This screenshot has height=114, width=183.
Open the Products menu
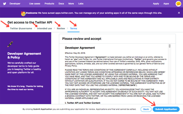pyautogui.click(x=49, y=4)
